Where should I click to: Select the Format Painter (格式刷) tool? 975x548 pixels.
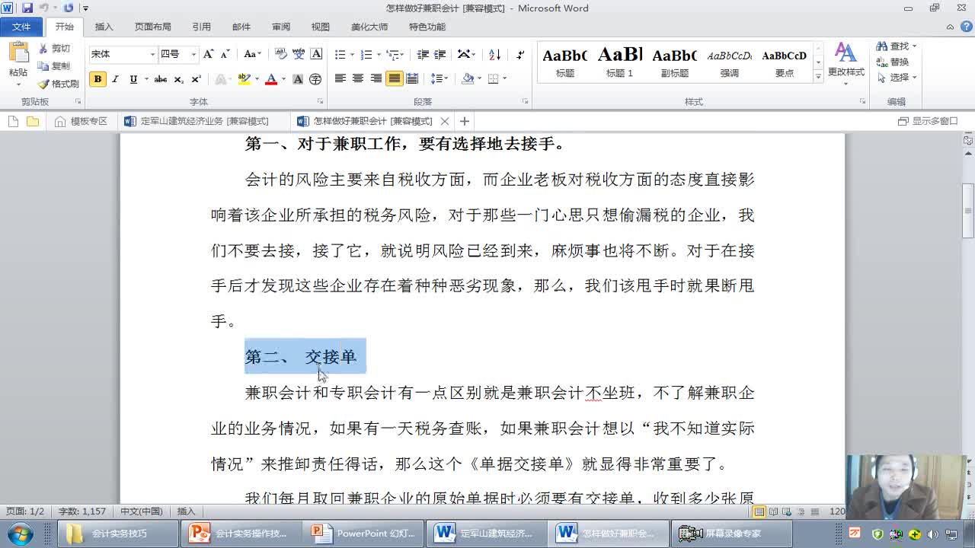(58, 84)
